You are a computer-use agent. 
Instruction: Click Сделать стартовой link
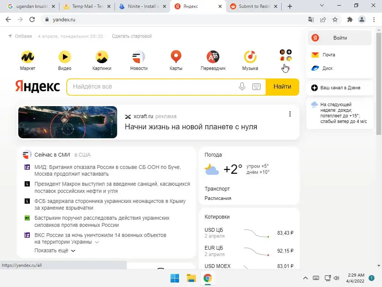click(x=132, y=36)
